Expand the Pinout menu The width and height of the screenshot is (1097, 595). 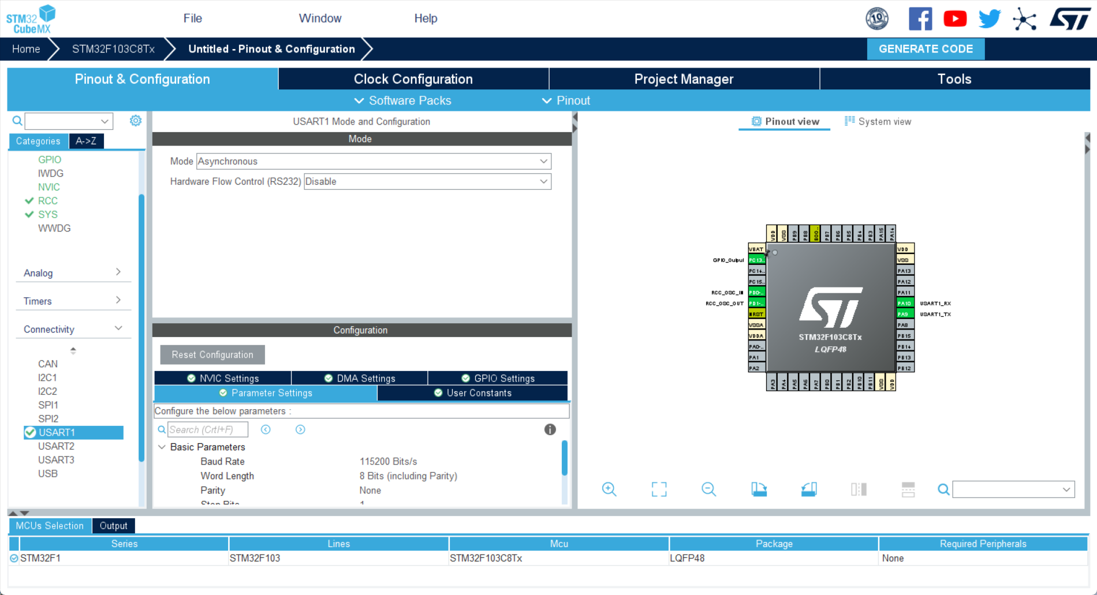[566, 100]
